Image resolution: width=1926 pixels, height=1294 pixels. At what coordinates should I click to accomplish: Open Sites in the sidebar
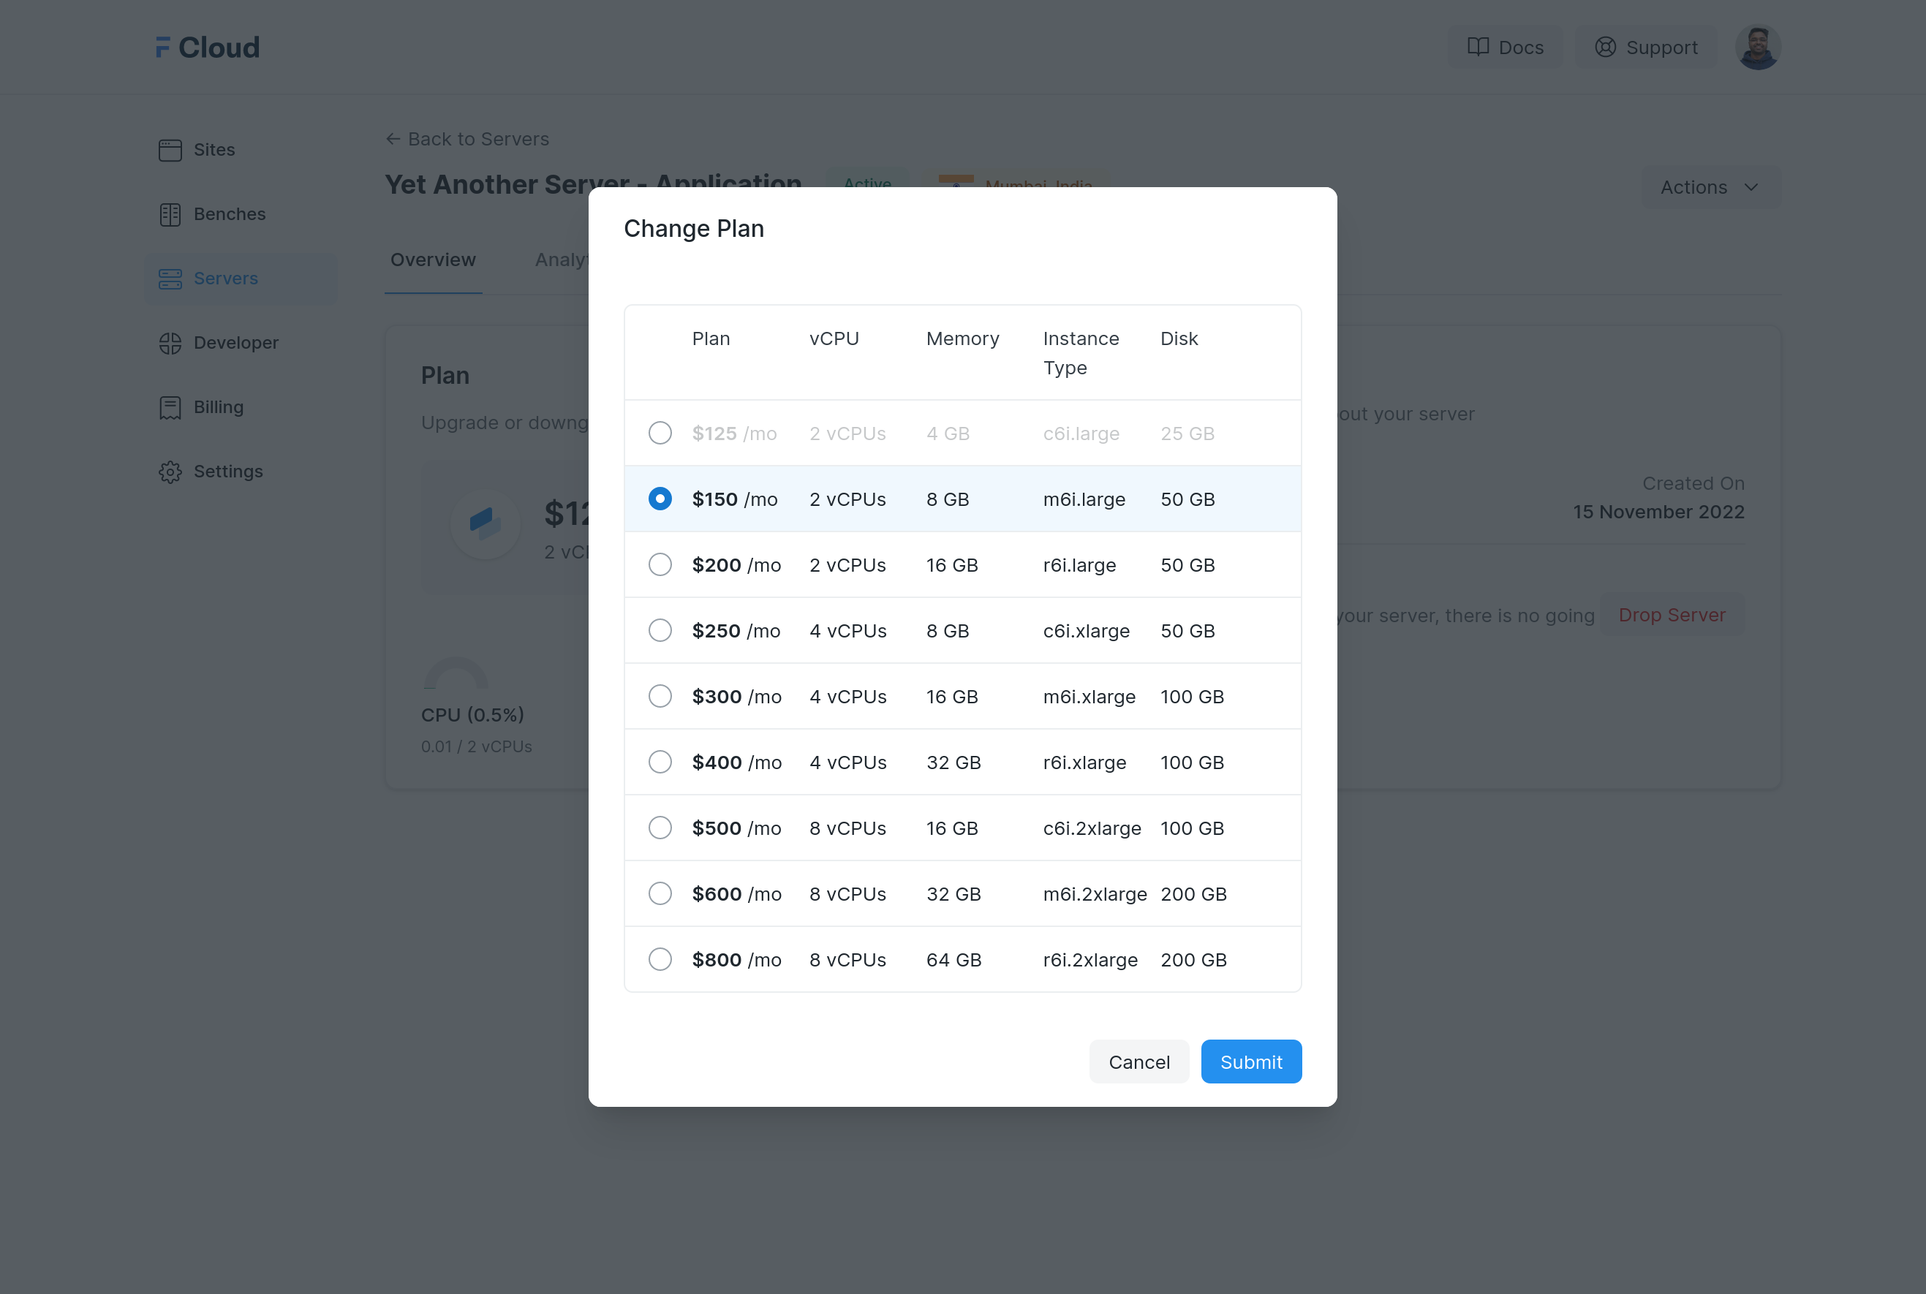click(241, 150)
